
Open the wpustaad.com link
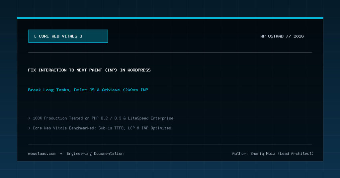(42, 154)
